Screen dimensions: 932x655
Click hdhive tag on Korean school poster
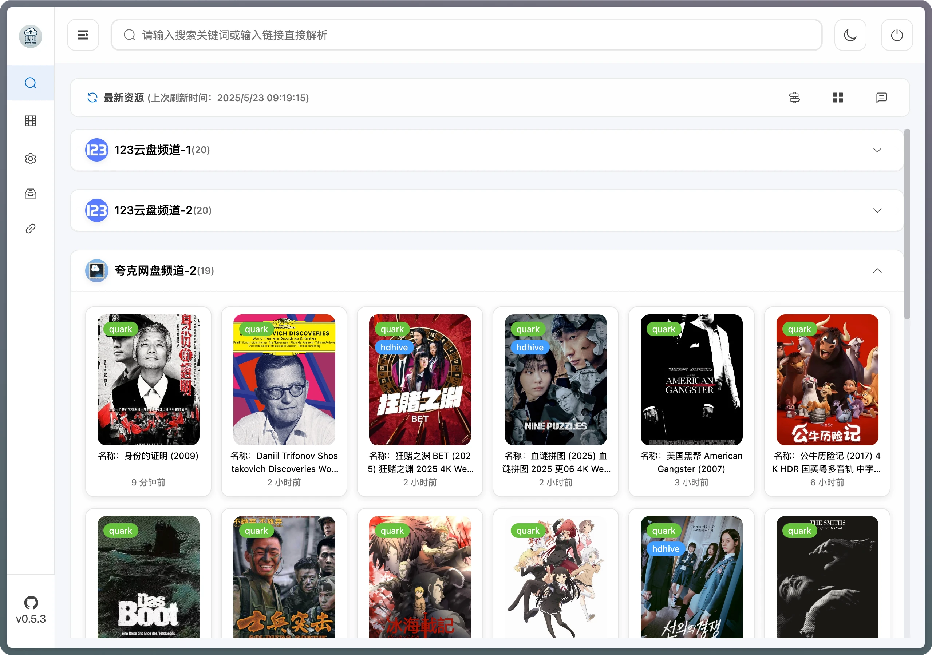point(666,549)
